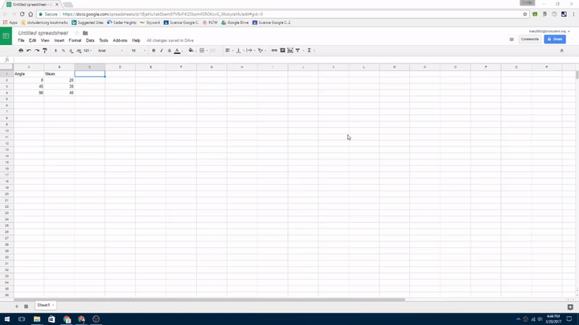
Task: Select the Paint format roller icon
Action: [x=45, y=51]
